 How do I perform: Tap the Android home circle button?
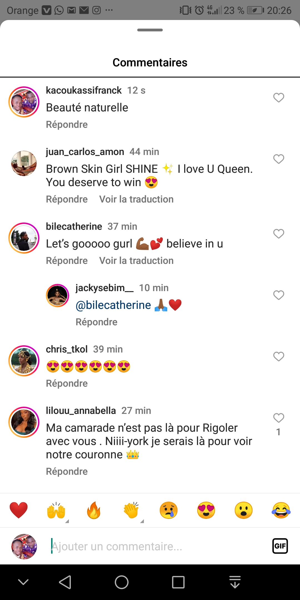[x=122, y=582]
